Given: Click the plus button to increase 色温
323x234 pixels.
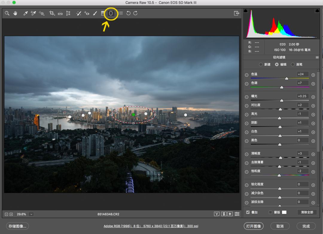Looking at the screenshot, I should (x=313, y=75).
